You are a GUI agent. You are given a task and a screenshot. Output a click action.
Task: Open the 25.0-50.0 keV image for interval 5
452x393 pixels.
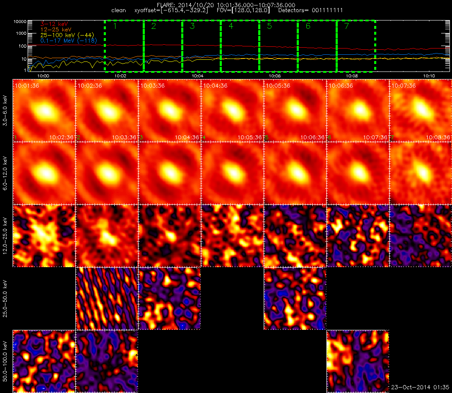[x=295, y=299]
